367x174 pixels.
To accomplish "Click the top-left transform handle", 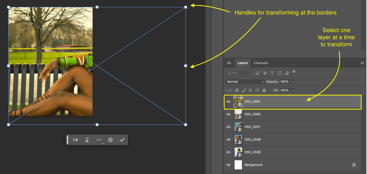I will click(x=9, y=7).
